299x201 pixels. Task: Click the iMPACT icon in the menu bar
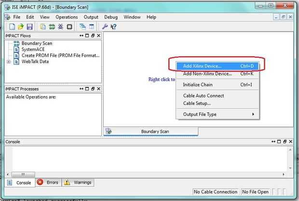click(8, 17)
